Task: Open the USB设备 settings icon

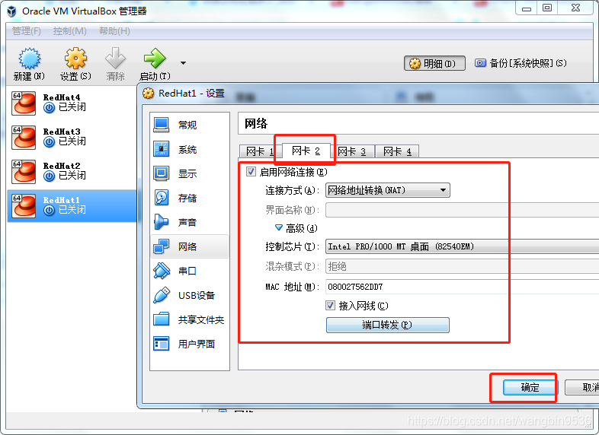Action: click(x=162, y=295)
